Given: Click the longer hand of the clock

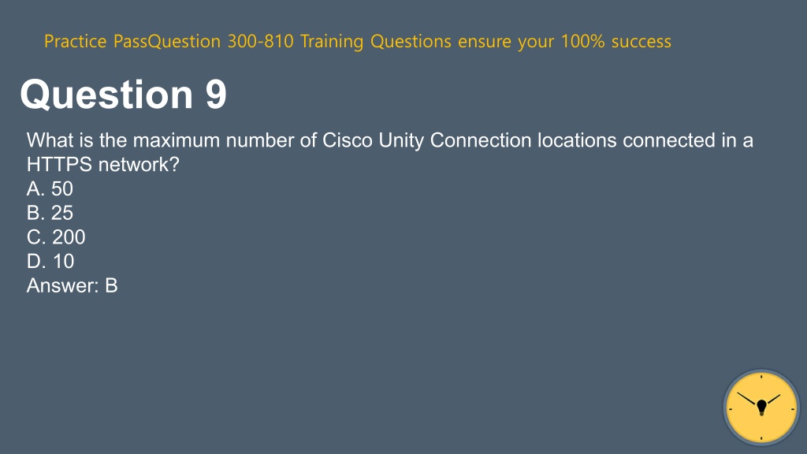Looking at the screenshot, I should (x=747, y=398).
